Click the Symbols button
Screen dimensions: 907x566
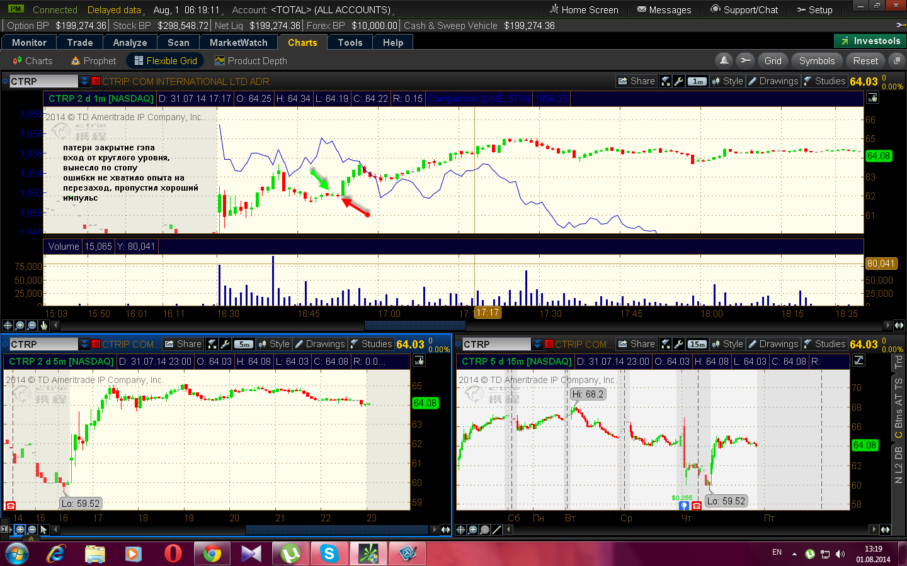coord(817,60)
